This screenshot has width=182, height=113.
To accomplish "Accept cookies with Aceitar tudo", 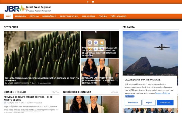I will (x=165, y=102).
